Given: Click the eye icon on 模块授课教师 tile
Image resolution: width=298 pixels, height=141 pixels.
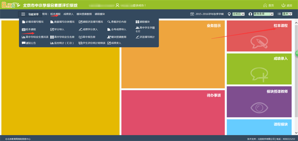Looking at the screenshot, I should coord(259,108).
